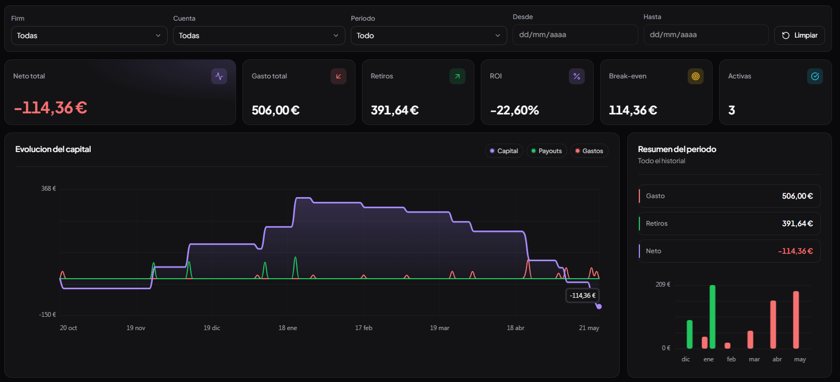Click the green arrow icon on Retiros card

pos(457,76)
